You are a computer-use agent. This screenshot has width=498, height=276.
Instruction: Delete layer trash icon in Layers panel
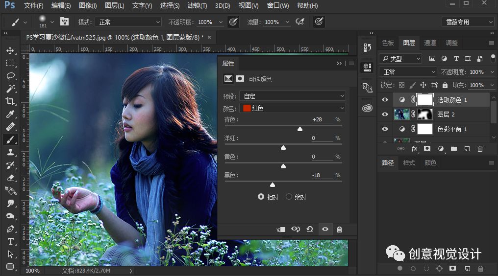(480, 148)
